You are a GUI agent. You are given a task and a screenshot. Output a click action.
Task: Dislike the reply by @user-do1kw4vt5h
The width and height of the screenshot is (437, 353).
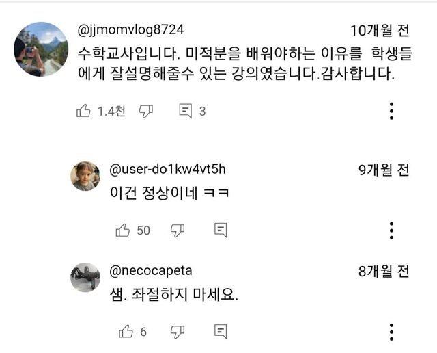178,231
